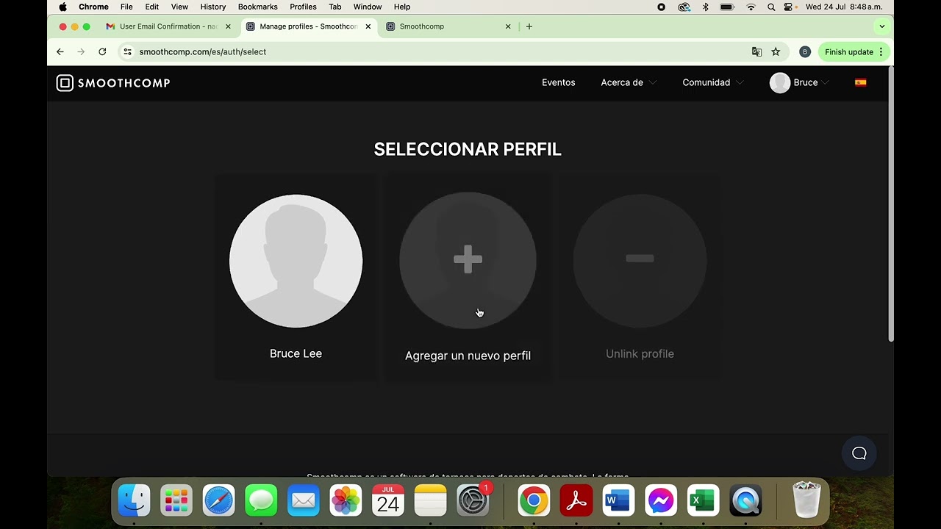941x529 pixels.
Task: Open Photos from the Dock
Action: (346, 501)
